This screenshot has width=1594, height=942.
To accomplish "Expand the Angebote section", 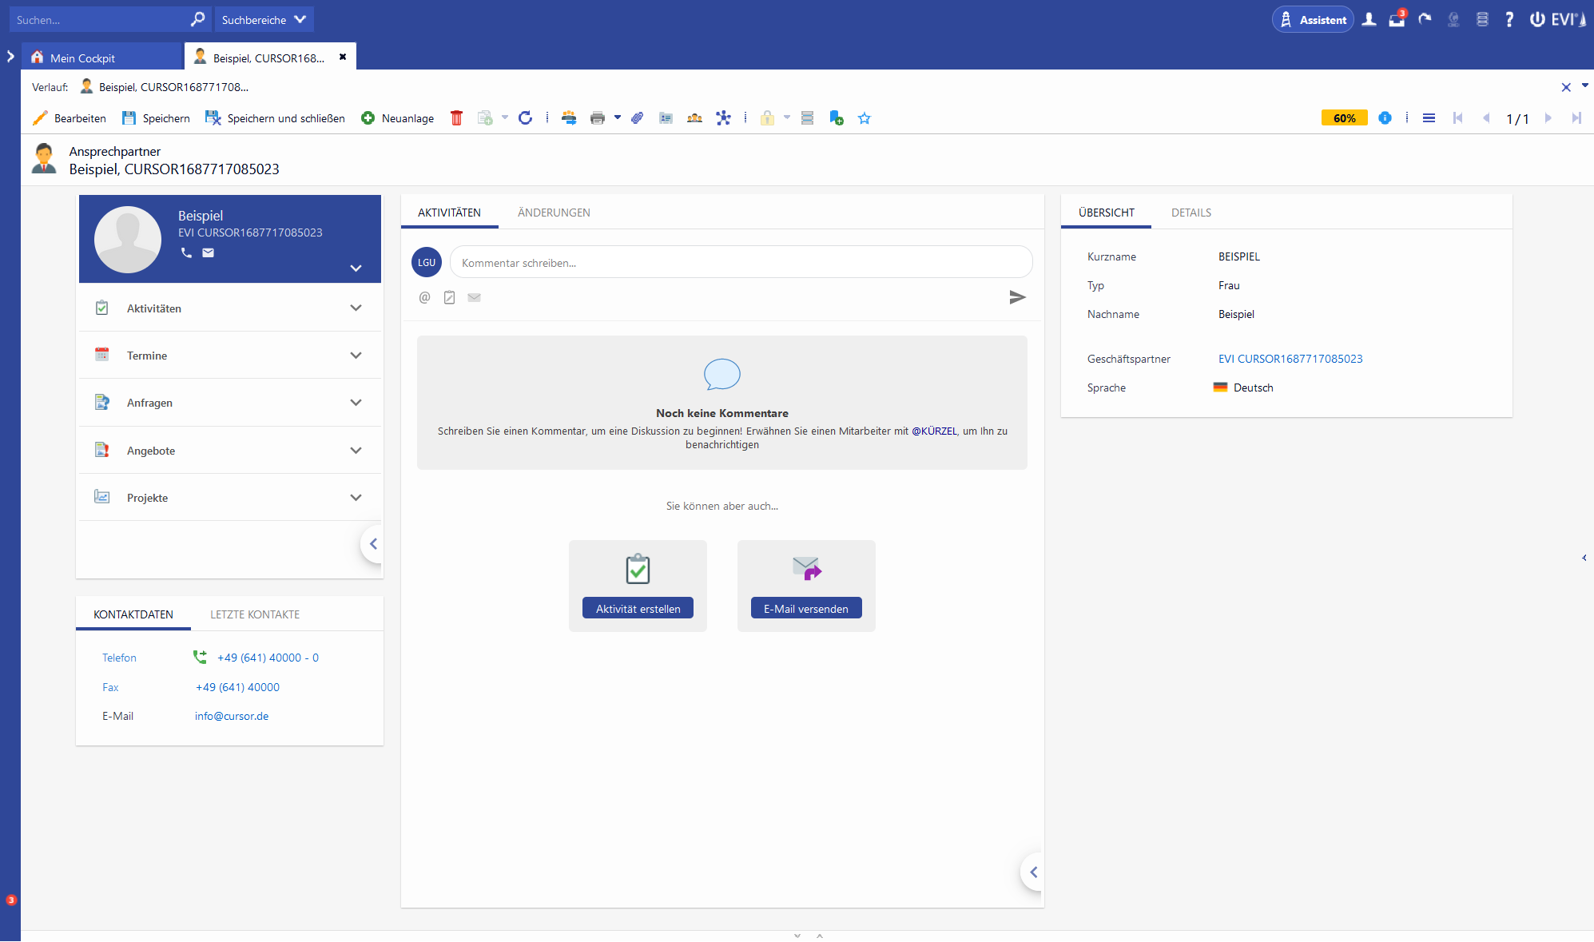I will (x=356, y=451).
